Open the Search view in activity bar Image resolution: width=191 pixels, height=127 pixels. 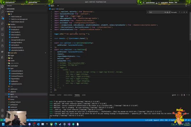(2, 12)
